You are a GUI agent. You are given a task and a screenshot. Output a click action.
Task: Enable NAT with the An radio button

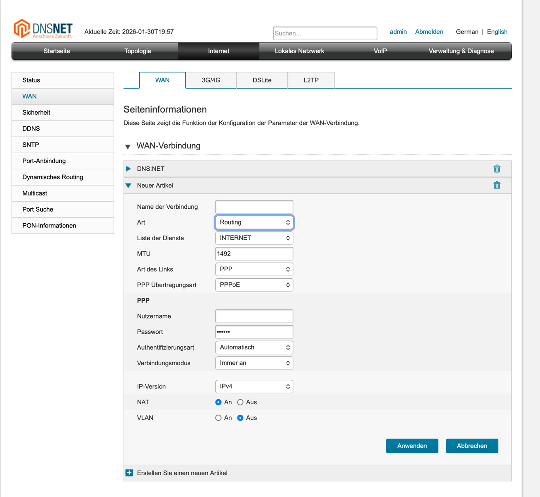[x=218, y=402]
